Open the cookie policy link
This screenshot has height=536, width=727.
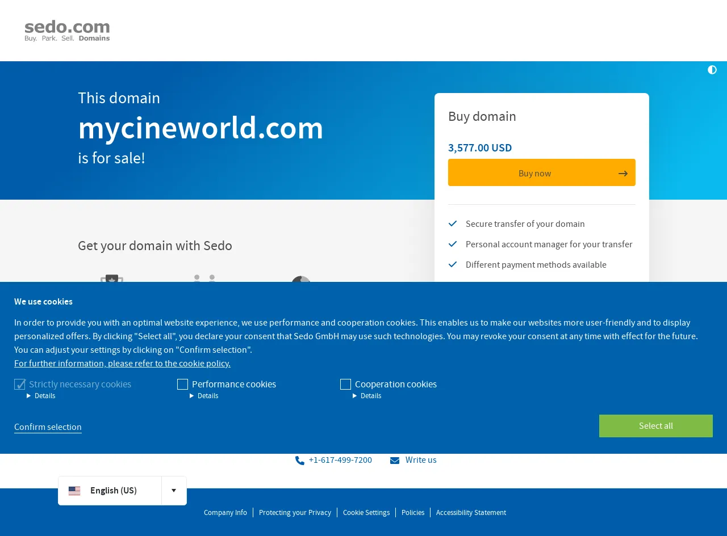pyautogui.click(x=122, y=364)
